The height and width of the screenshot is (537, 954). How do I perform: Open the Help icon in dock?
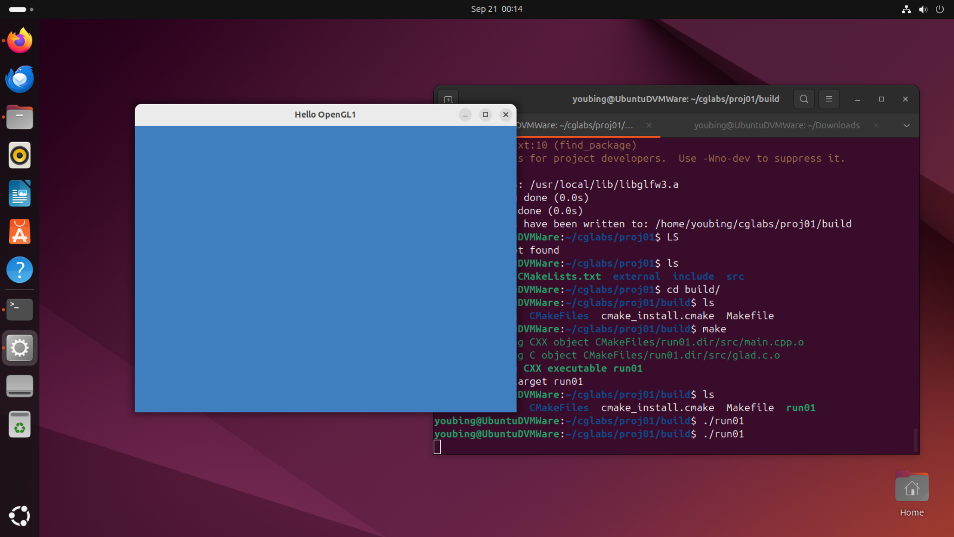(19, 270)
